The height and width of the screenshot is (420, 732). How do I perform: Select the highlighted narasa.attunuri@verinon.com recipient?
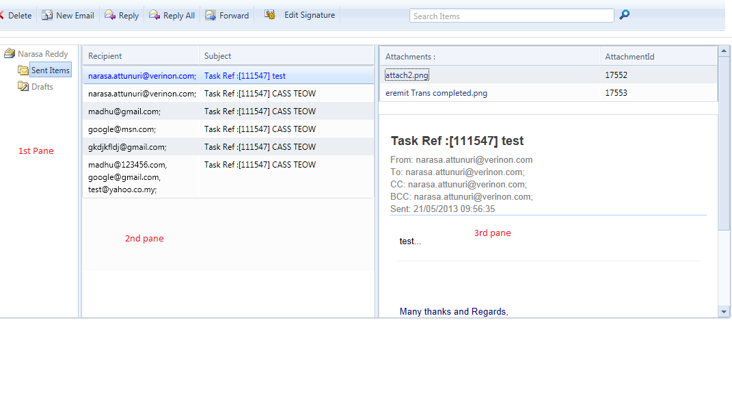coord(142,76)
